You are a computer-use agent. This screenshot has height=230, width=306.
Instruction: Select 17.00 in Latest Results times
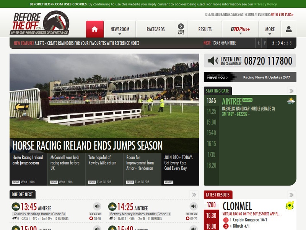click(x=212, y=205)
